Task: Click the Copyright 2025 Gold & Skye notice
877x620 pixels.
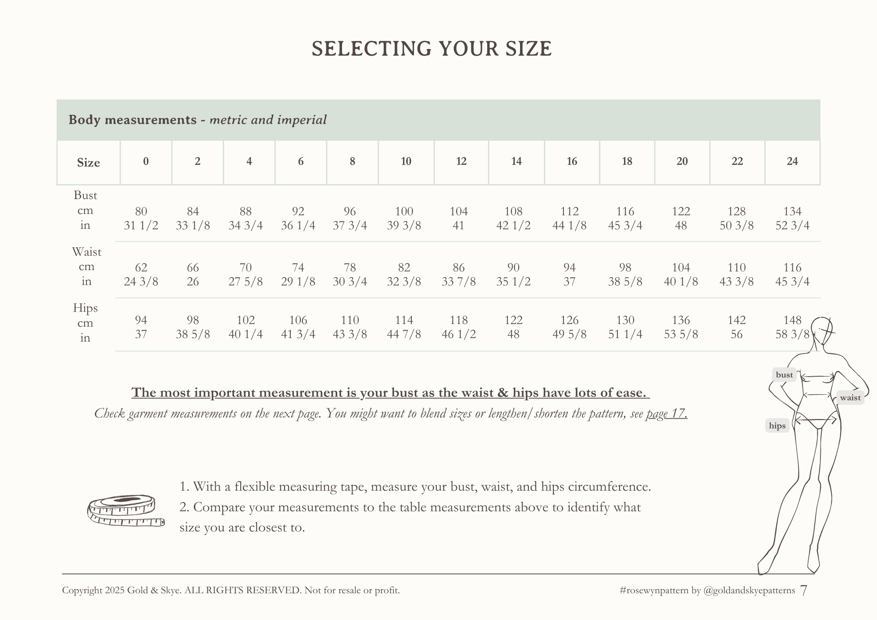Action: pos(231,591)
